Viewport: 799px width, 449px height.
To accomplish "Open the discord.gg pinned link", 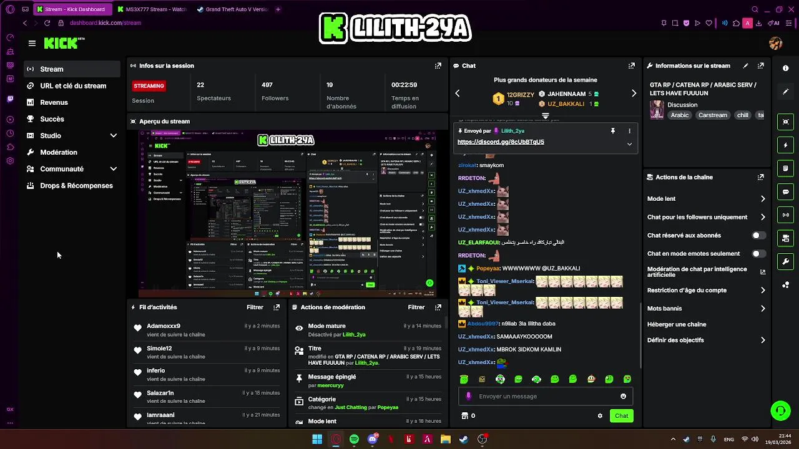I will (x=501, y=142).
